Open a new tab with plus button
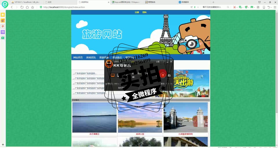Image resolution: width=278 pixels, height=148 pixels. coord(213,2)
